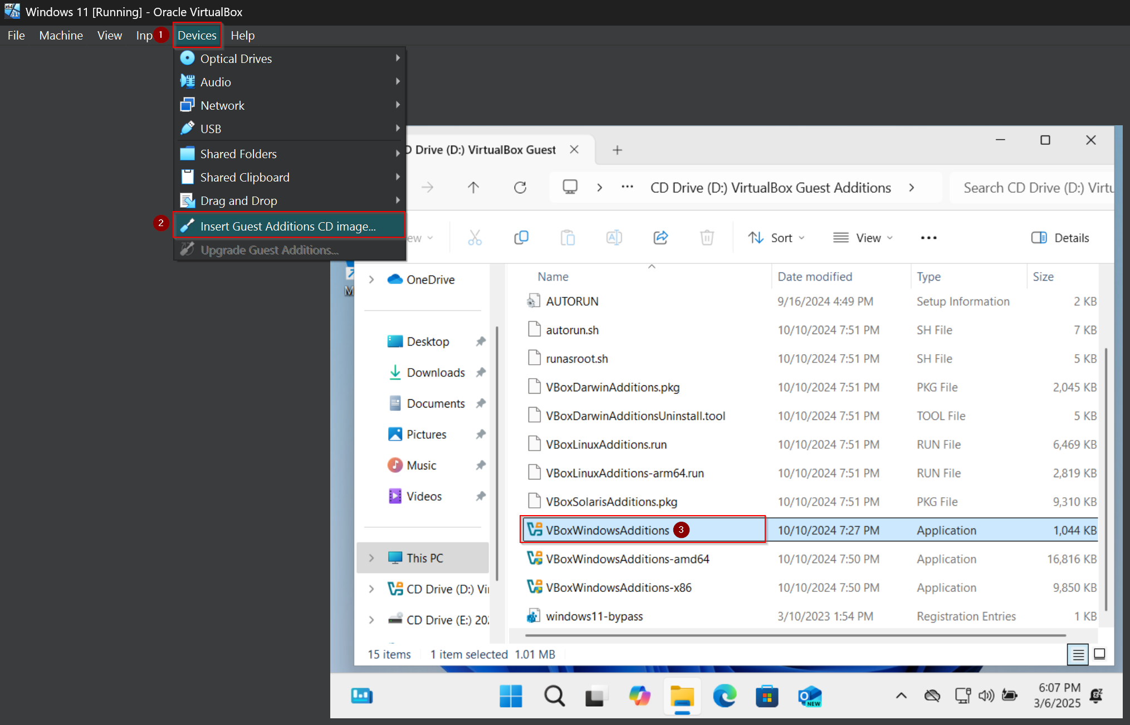1130x725 pixels.
Task: Open the Sort dropdown
Action: pyautogui.click(x=776, y=238)
